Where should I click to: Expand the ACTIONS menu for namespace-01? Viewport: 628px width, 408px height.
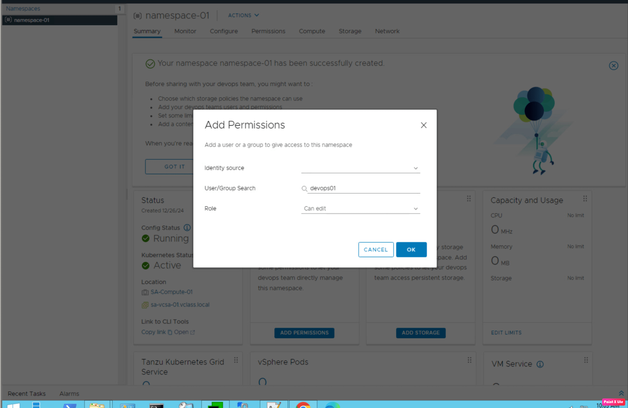tap(243, 15)
